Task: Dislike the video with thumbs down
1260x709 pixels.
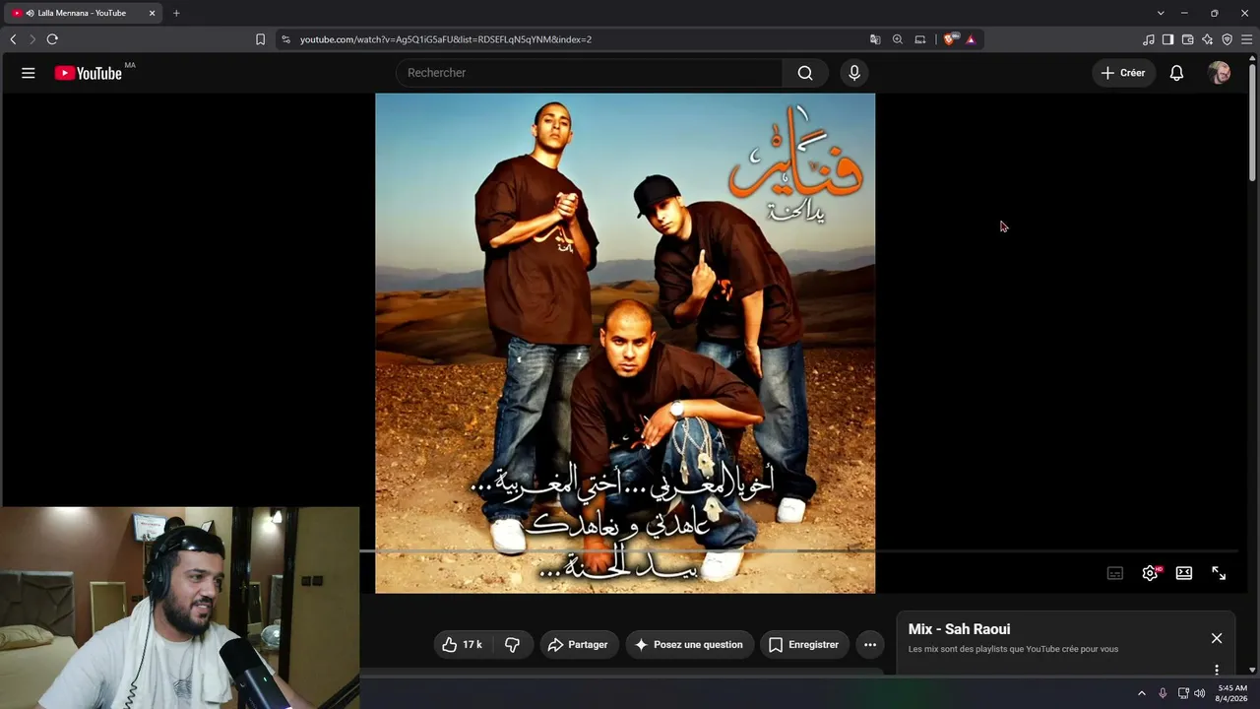Action: click(x=512, y=645)
